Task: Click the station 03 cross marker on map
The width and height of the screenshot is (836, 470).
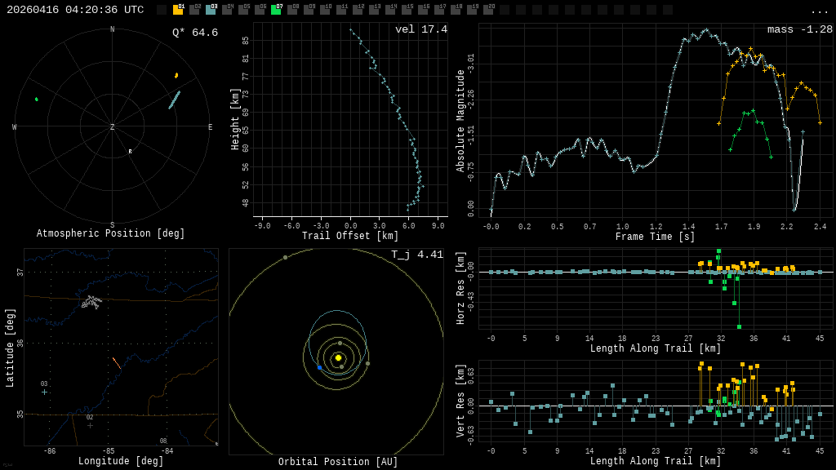Action: coord(45,392)
